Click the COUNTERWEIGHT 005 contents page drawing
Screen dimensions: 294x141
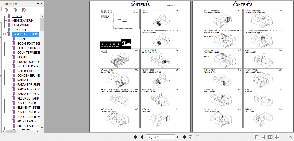coord(118,119)
